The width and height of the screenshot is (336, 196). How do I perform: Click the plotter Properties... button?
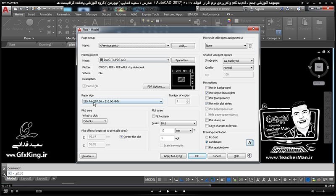[x=183, y=60]
